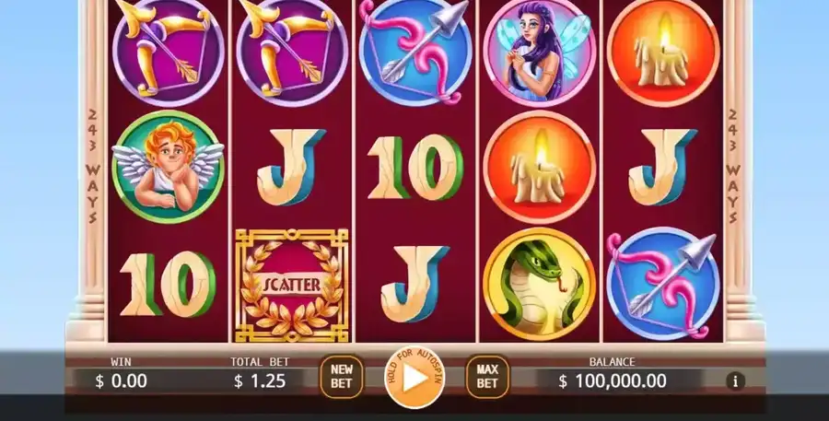Image resolution: width=829 pixels, height=421 pixels.
Task: Select the candle symbol in fourth reel
Action: click(x=539, y=167)
